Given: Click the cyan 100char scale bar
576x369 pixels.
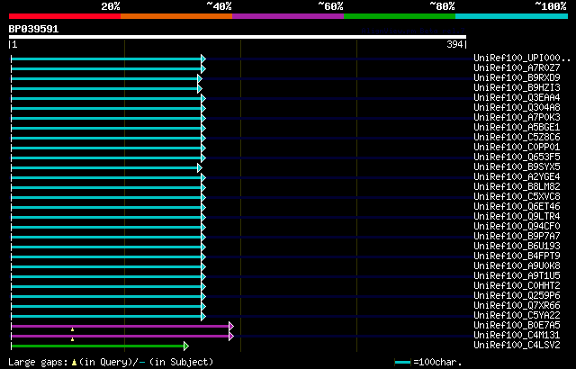Looking at the screenshot, I should (x=402, y=363).
